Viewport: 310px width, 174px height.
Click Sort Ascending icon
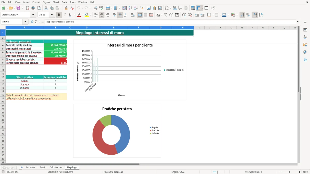130,8
